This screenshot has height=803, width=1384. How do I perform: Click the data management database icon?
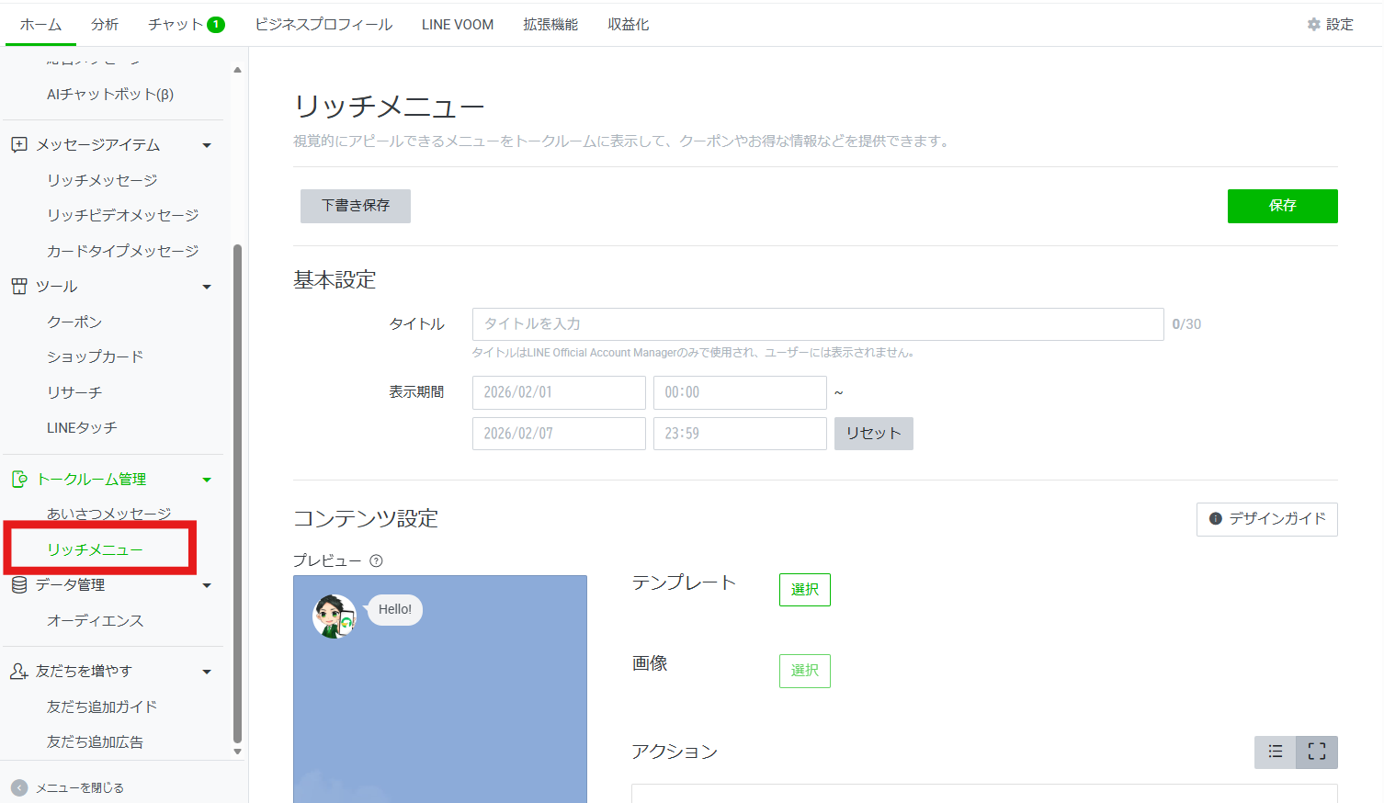pos(18,585)
